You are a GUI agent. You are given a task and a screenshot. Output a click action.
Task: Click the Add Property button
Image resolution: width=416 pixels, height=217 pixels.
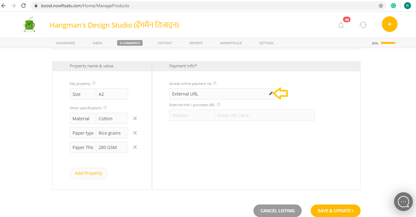point(88,173)
